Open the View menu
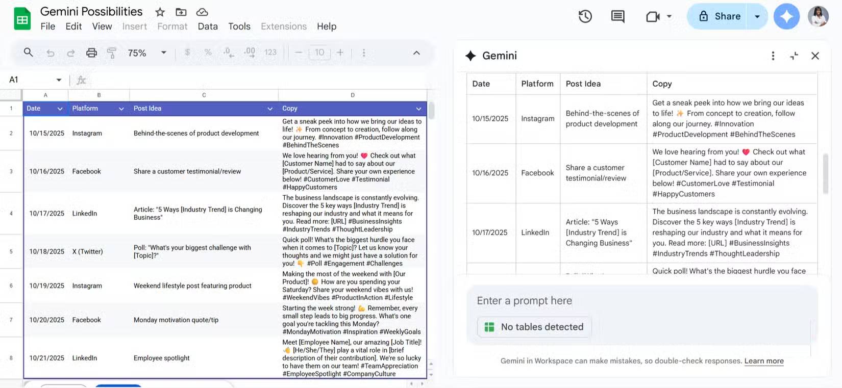Viewport: 842px width, 388px height. click(102, 27)
